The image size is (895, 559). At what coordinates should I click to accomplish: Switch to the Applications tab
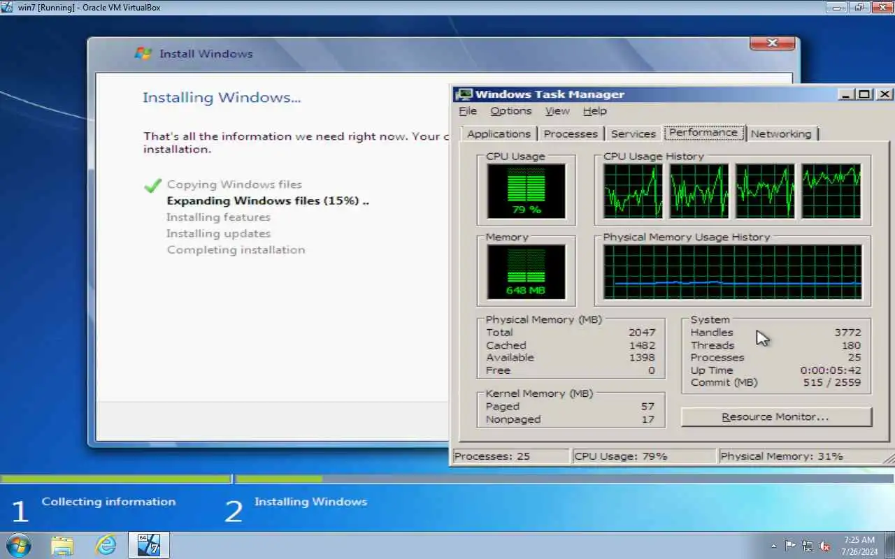click(499, 133)
